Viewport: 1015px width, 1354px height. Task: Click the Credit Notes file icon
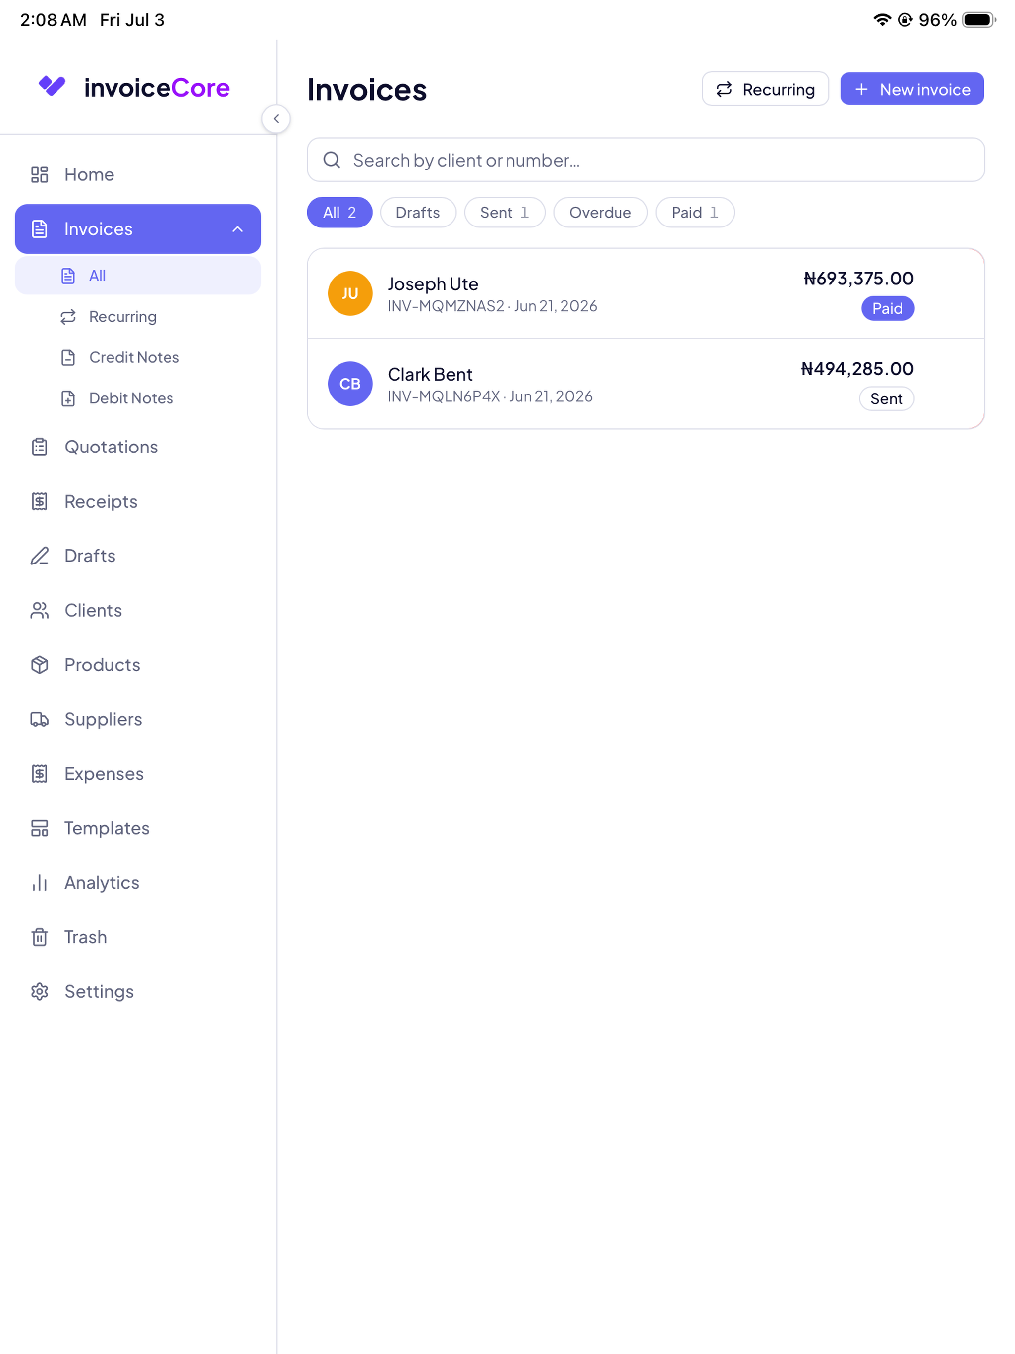68,357
